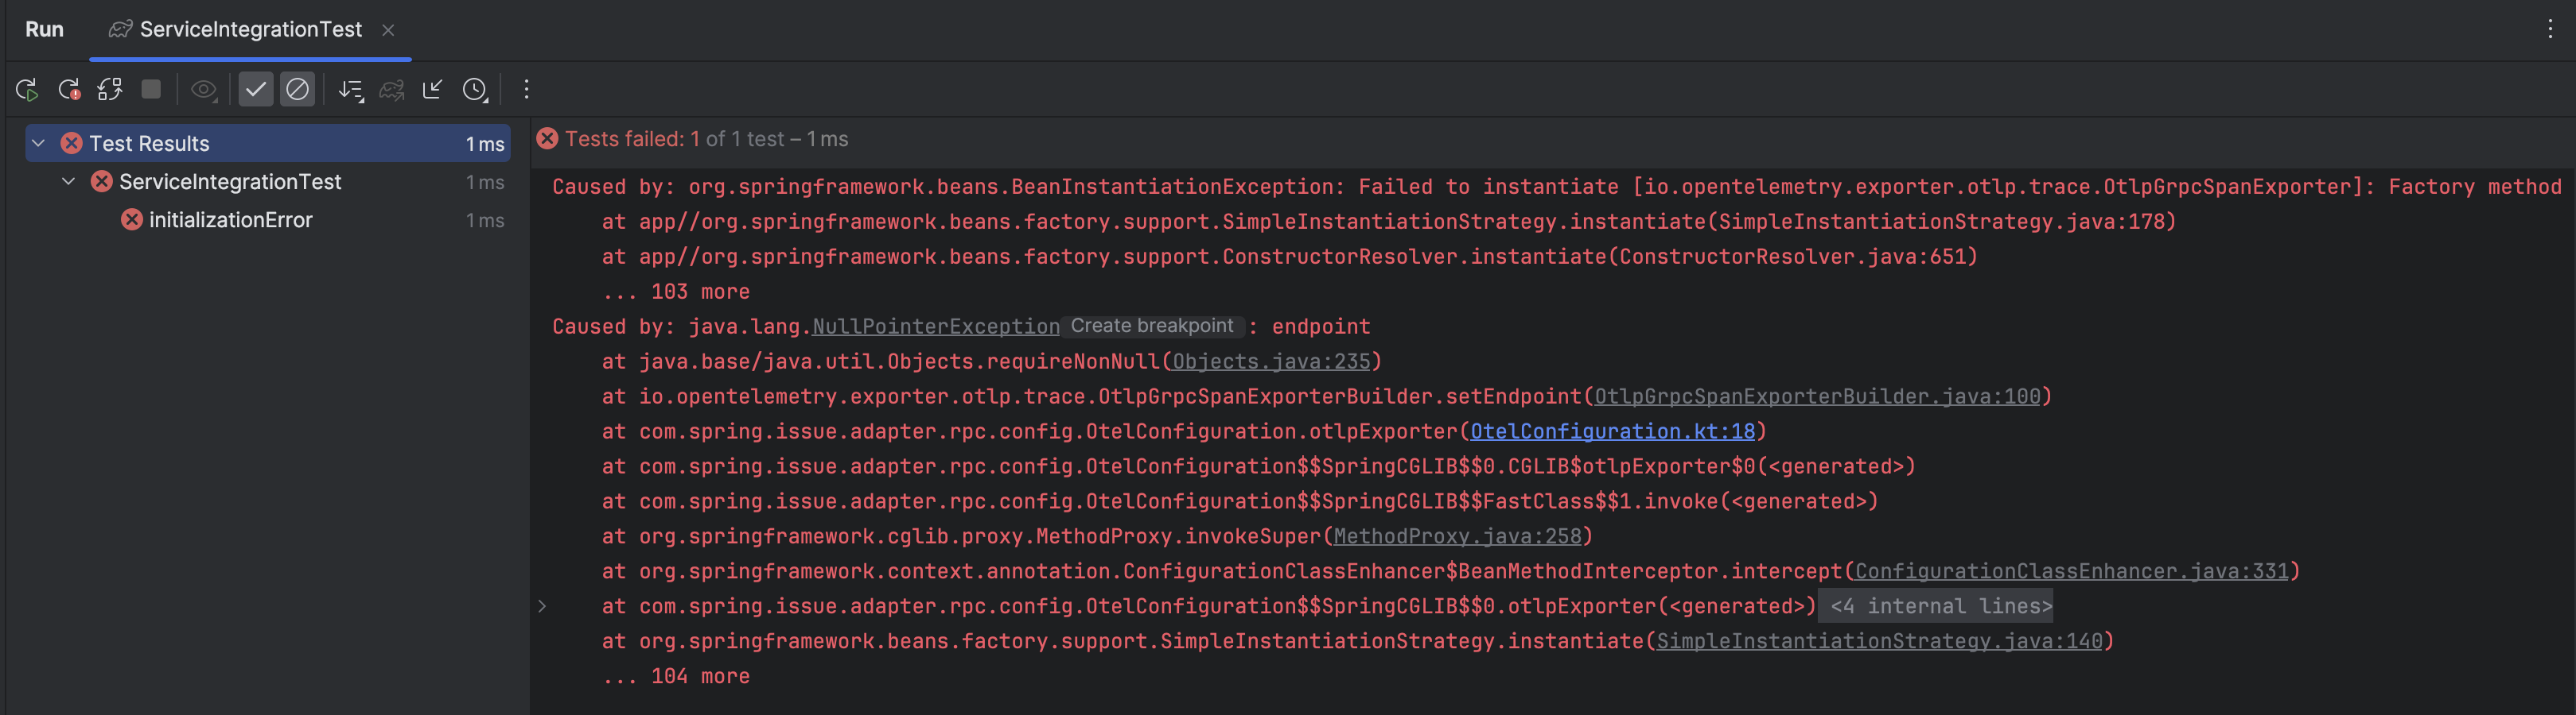
Task: Open the window options menu at top right
Action: point(2550,29)
